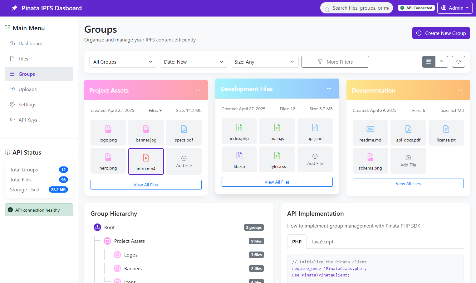476x283 pixels.
Task: Open Project Assets card options menu
Action: 198,90
